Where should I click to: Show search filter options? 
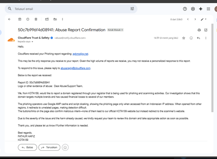pos(132,9)
